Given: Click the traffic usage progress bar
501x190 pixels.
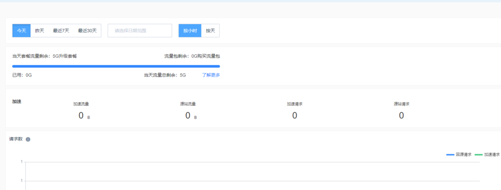Looking at the screenshot, I should [116, 66].
